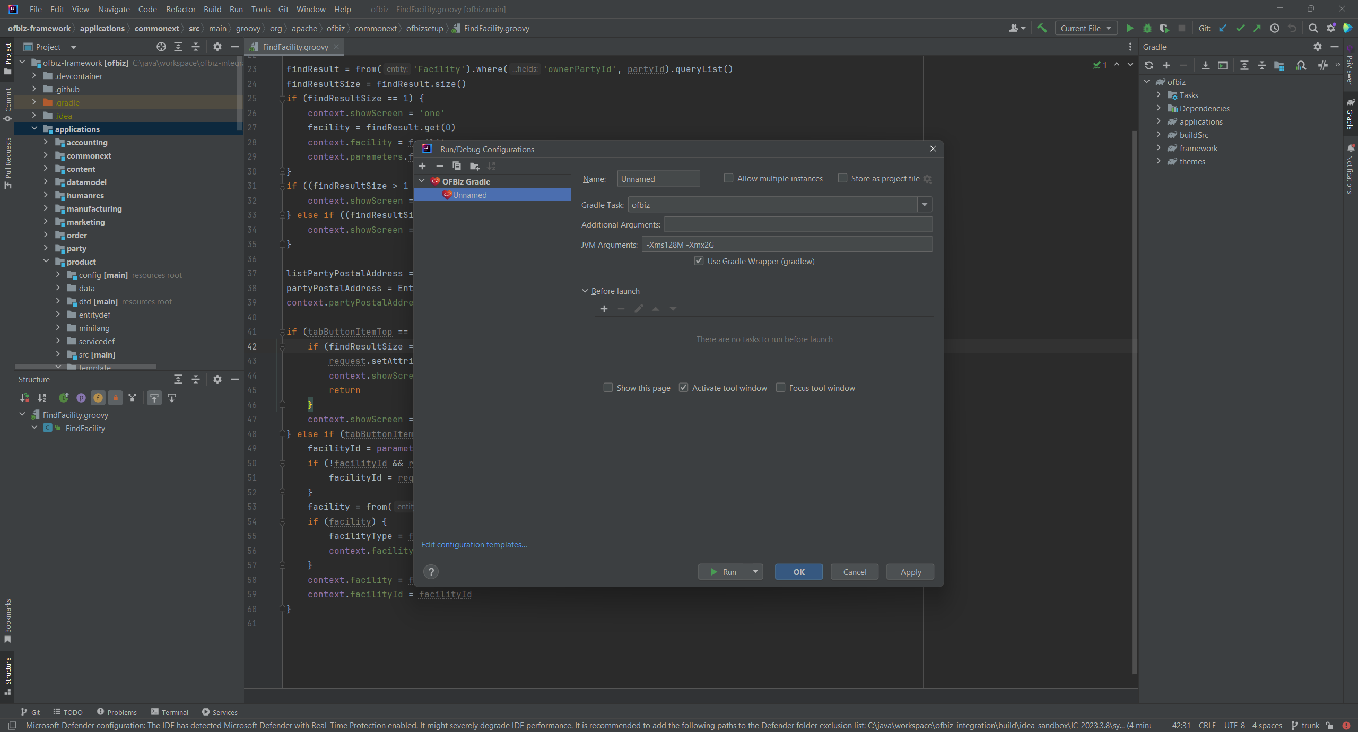
Task: Enable Focus tool window checkbox
Action: pos(780,388)
